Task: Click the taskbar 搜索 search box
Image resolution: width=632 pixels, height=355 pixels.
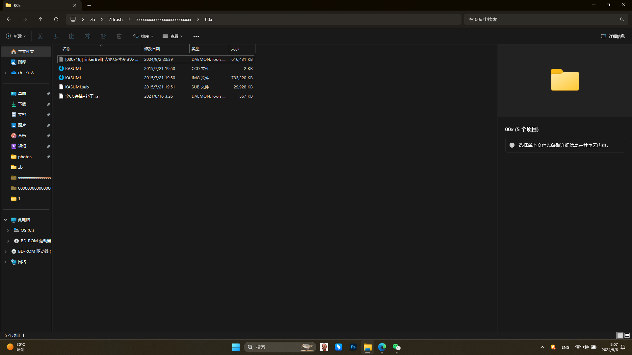Action: click(280, 347)
